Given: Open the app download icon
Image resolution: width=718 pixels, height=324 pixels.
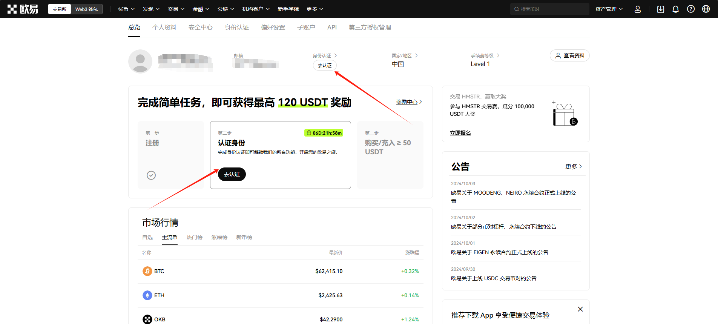Looking at the screenshot, I should [x=661, y=9].
